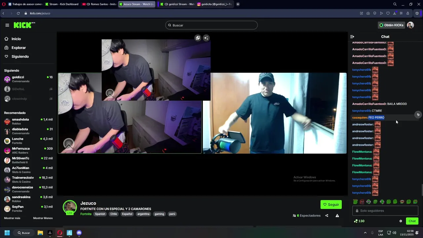Open chat settings gear
The height and width of the screenshot is (238, 423).
[401, 221]
